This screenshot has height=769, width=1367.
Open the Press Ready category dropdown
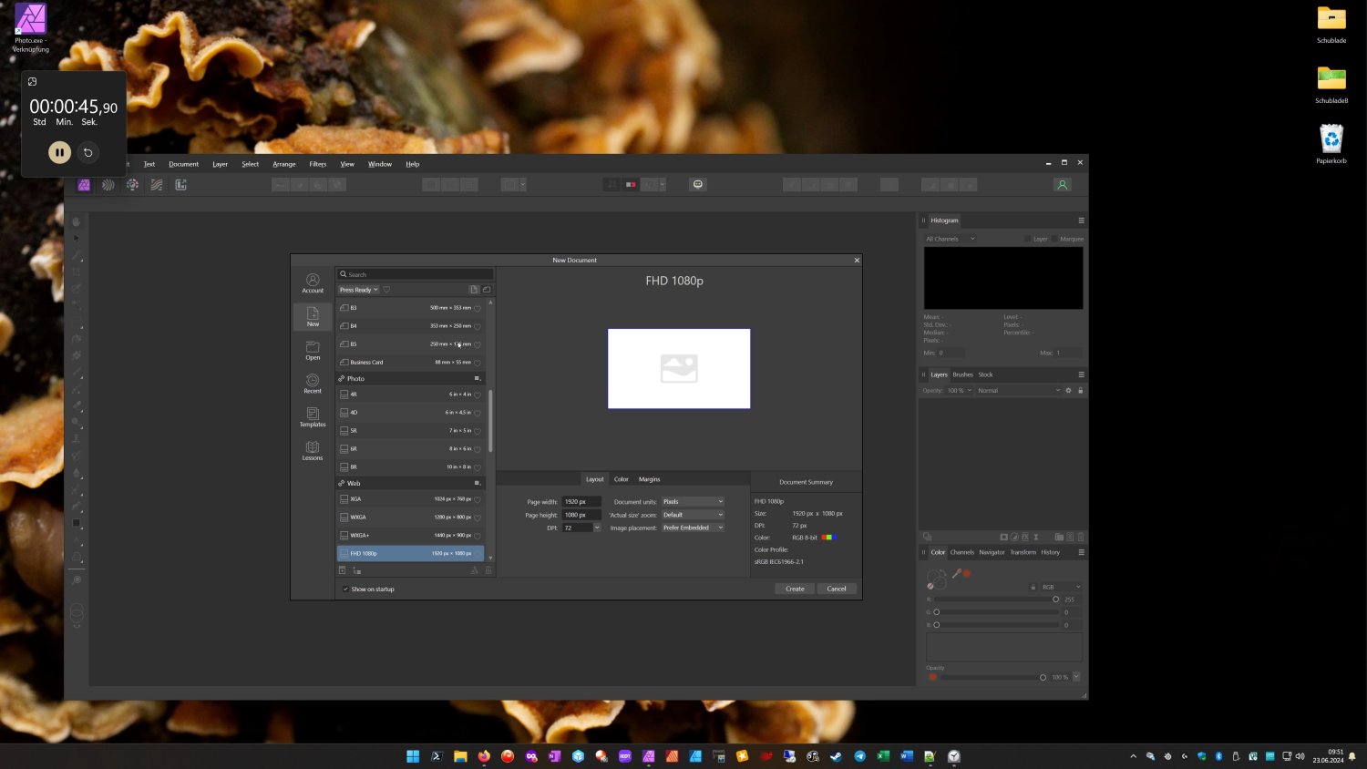click(x=358, y=290)
